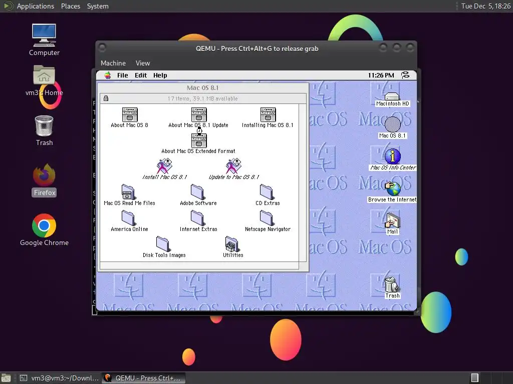The height and width of the screenshot is (384, 513).
Task: Click the QEMU taskbar window button
Action: pos(143,378)
